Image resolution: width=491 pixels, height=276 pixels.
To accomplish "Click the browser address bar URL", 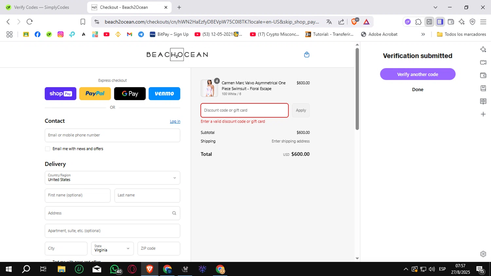I will (211, 22).
